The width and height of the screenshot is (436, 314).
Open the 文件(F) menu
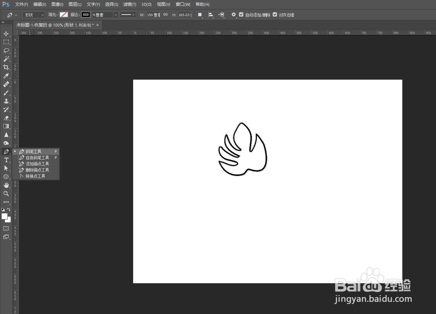(21, 4)
